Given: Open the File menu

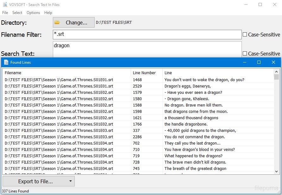Looking at the screenshot, I should tap(5, 13).
